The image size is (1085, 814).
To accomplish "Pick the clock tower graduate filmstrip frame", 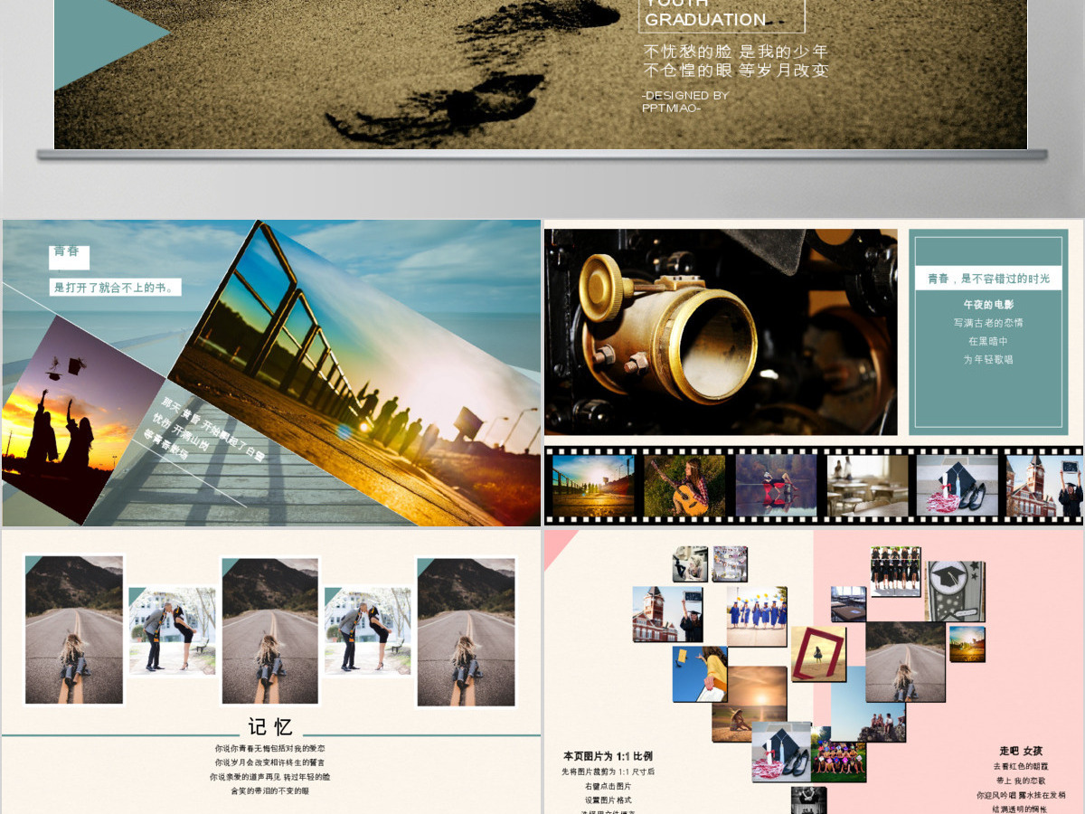I will click(x=1044, y=486).
